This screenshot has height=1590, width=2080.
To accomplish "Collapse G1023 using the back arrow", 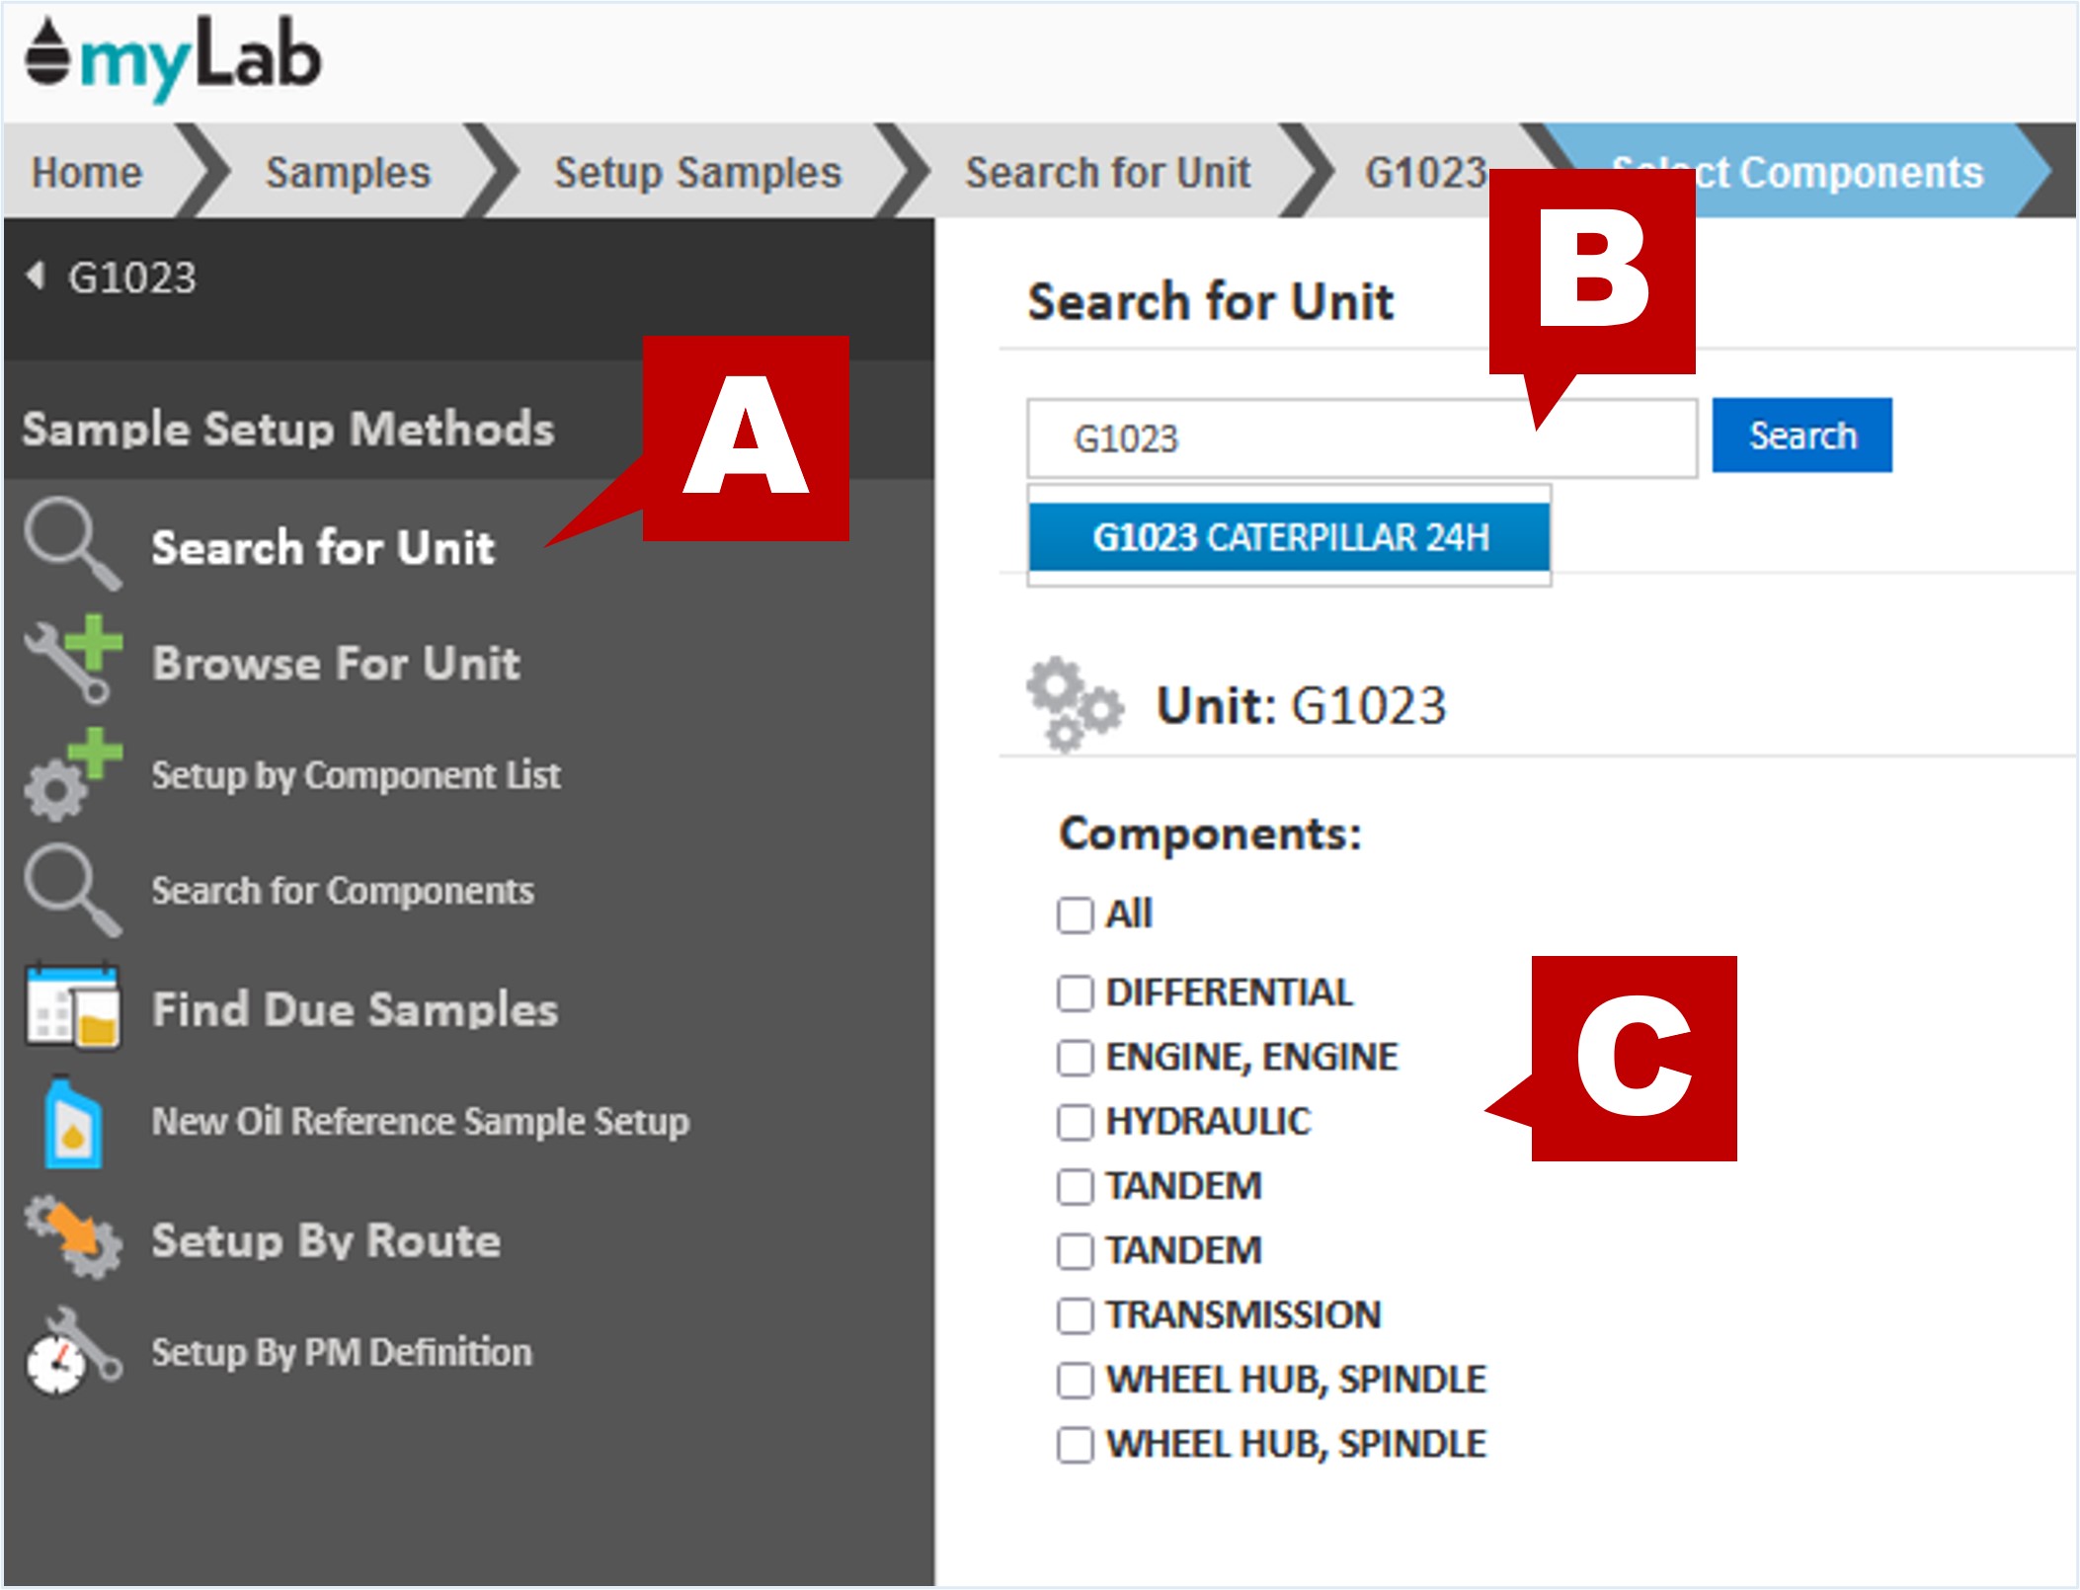I will click(x=37, y=276).
